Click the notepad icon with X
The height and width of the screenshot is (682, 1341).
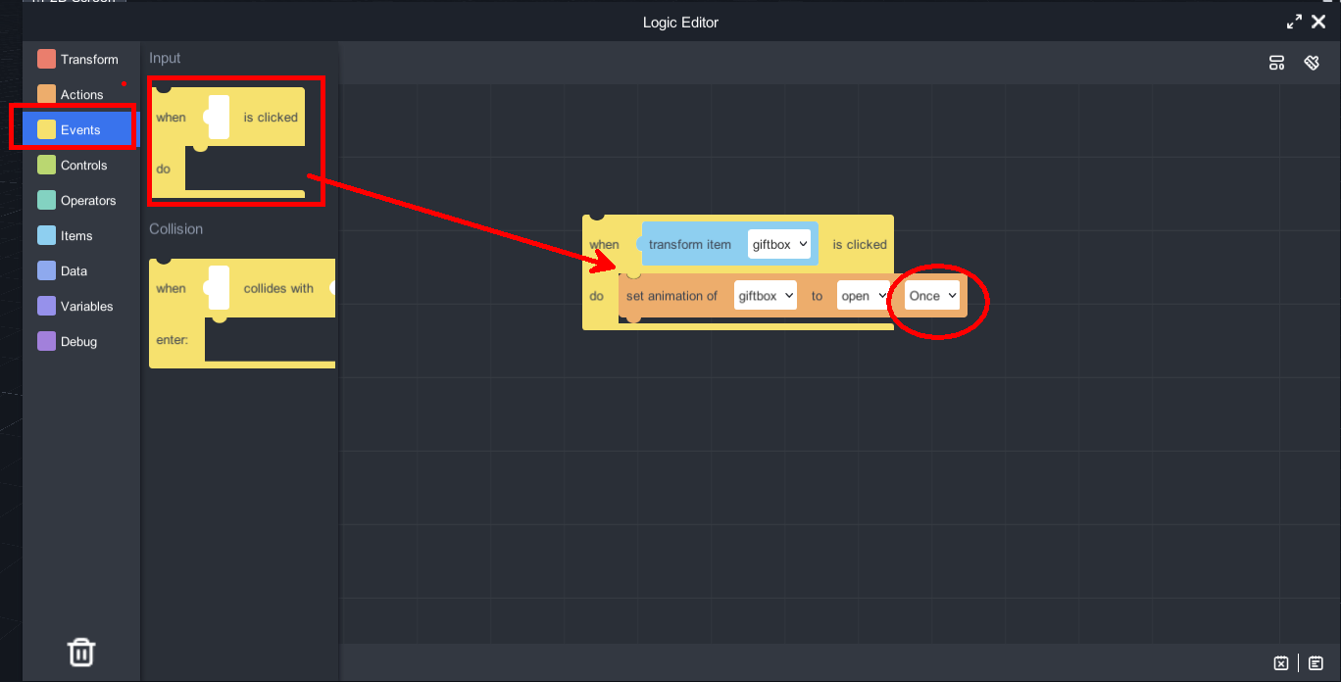[1281, 663]
